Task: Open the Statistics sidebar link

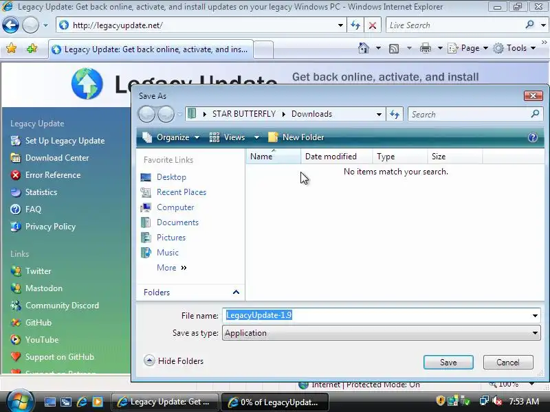Action: point(41,192)
